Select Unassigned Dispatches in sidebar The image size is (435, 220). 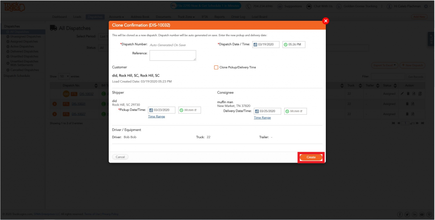[x=25, y=37]
